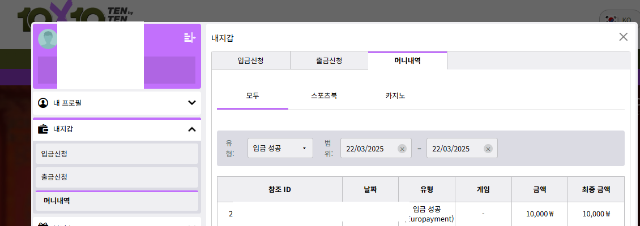Expand the 내 프로필 section chevron
This screenshot has width=640, height=226.
pos(191,103)
